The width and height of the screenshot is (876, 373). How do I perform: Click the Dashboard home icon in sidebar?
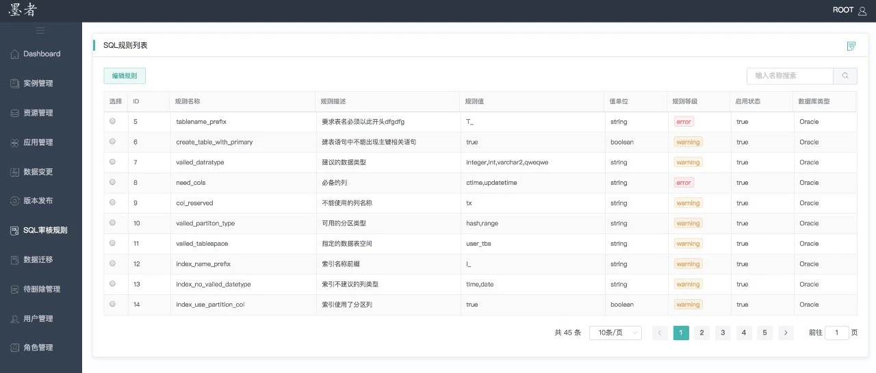point(15,54)
